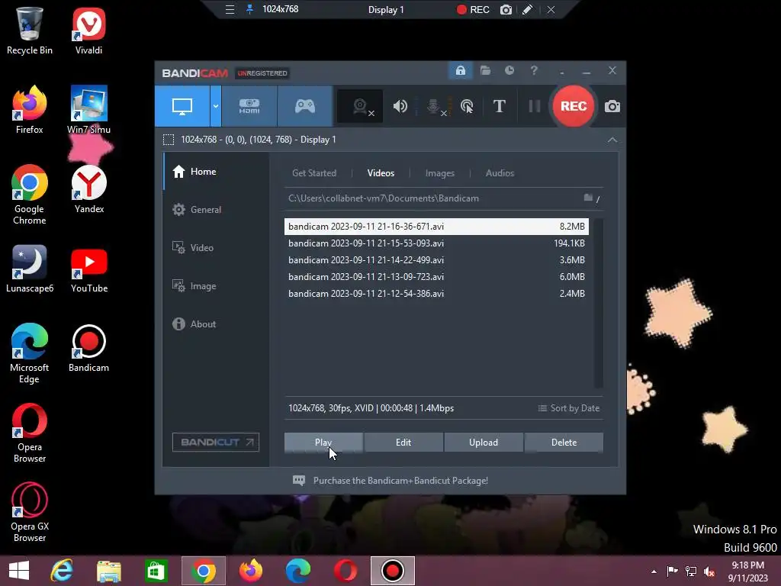Open Internet Explorer from taskbar
The image size is (781, 586).
[62, 571]
